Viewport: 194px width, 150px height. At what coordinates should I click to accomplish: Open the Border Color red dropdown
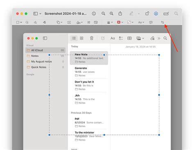pyautogui.click(x=120, y=22)
